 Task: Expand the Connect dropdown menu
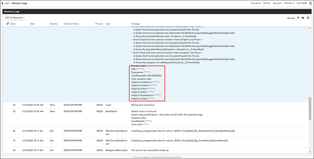256,3
